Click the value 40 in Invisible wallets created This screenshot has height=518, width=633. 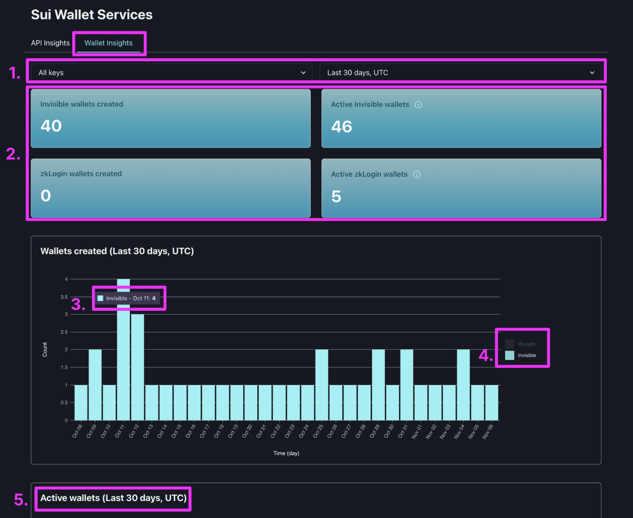(51, 126)
